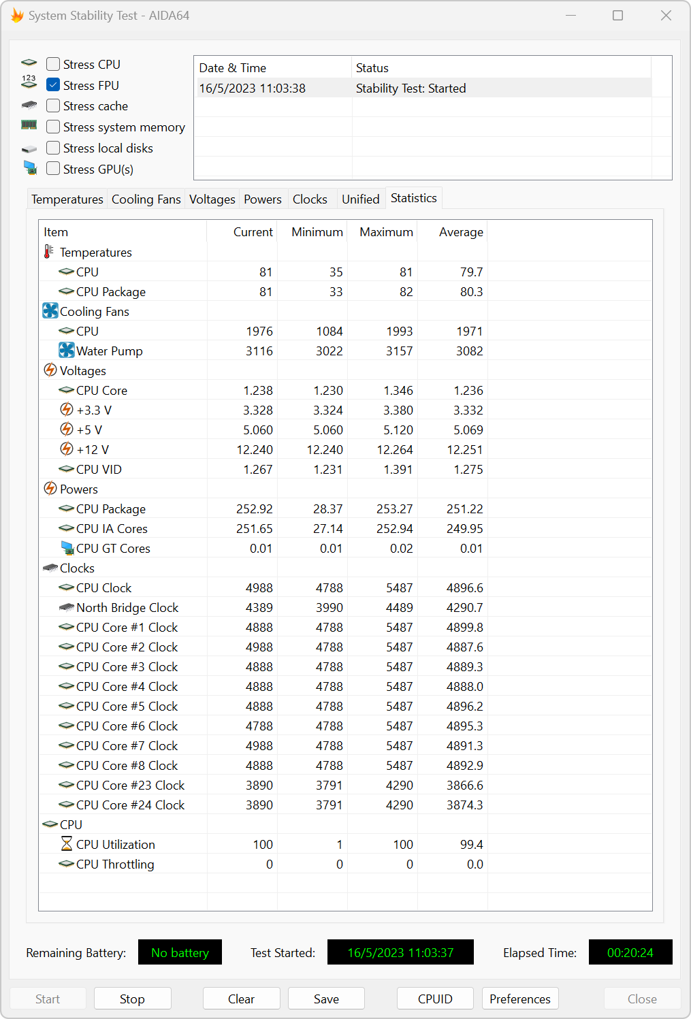Image resolution: width=691 pixels, height=1019 pixels.
Task: Click the +12 V voltage icon
Action: point(67,449)
